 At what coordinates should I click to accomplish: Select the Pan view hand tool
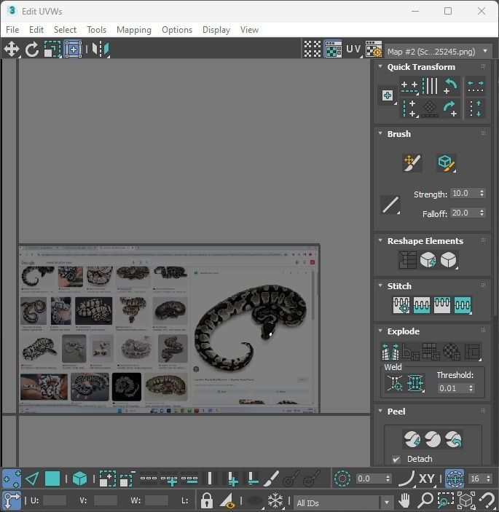404,500
